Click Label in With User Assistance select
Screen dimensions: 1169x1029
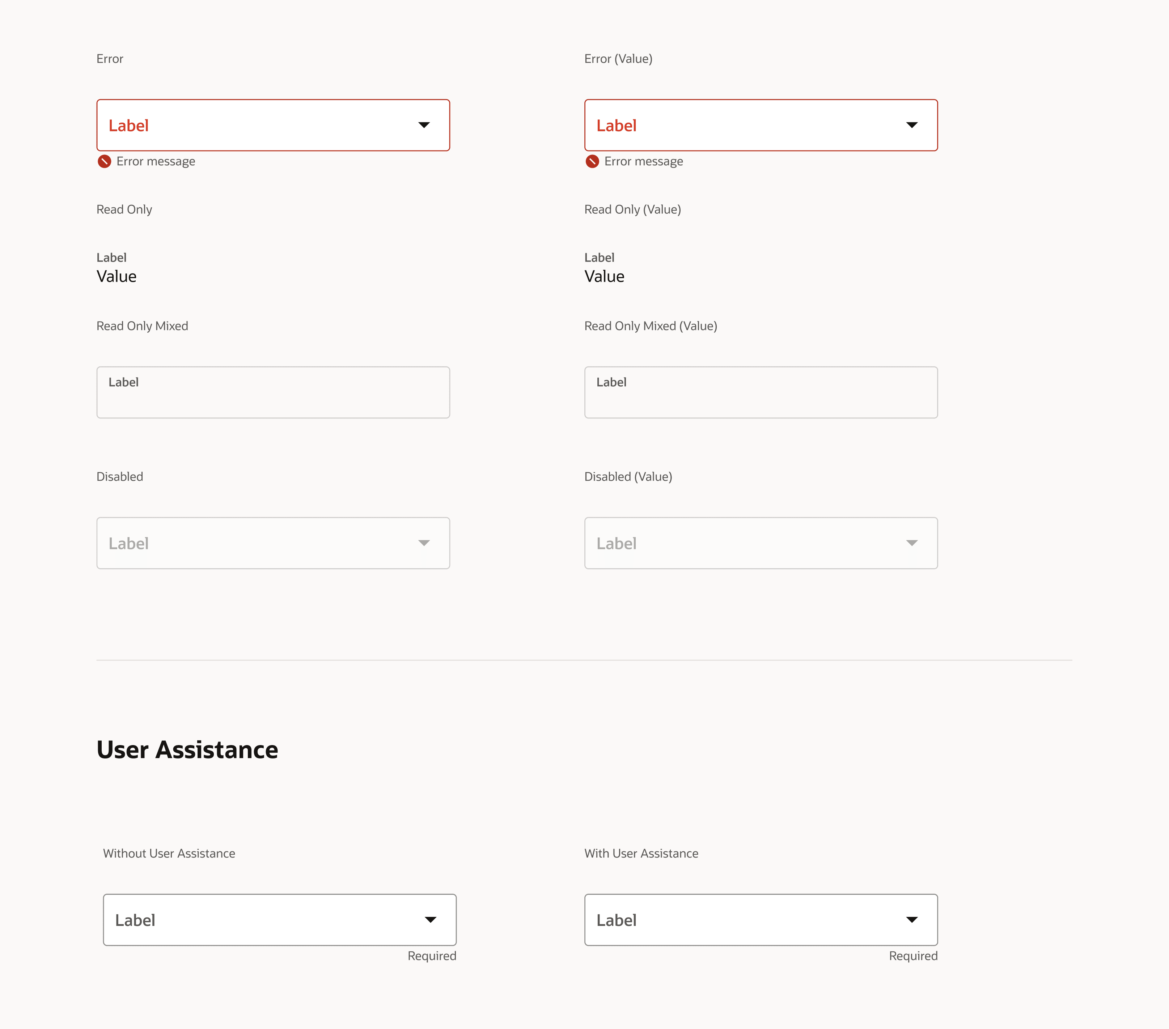tap(617, 920)
